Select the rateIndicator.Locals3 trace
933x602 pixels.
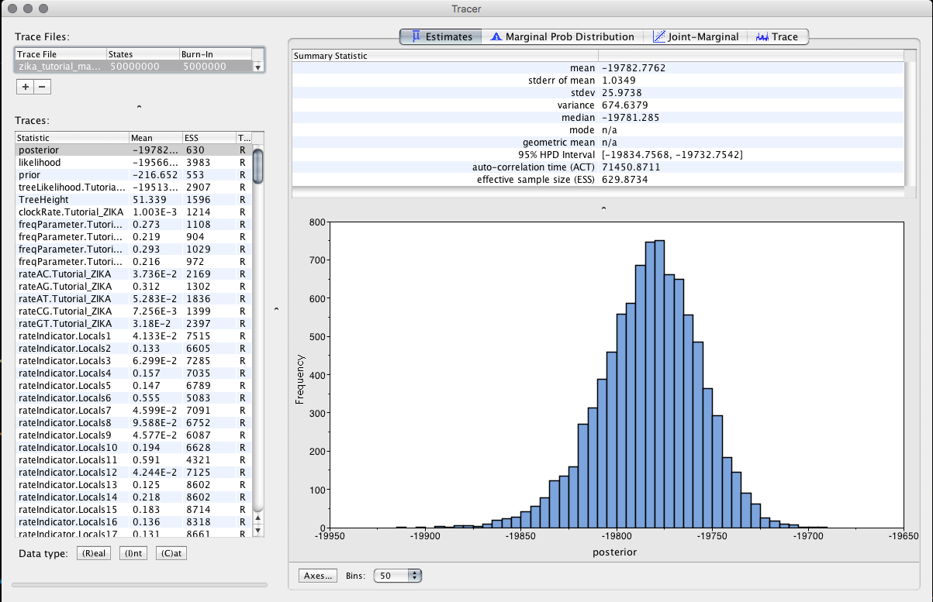coord(134,361)
